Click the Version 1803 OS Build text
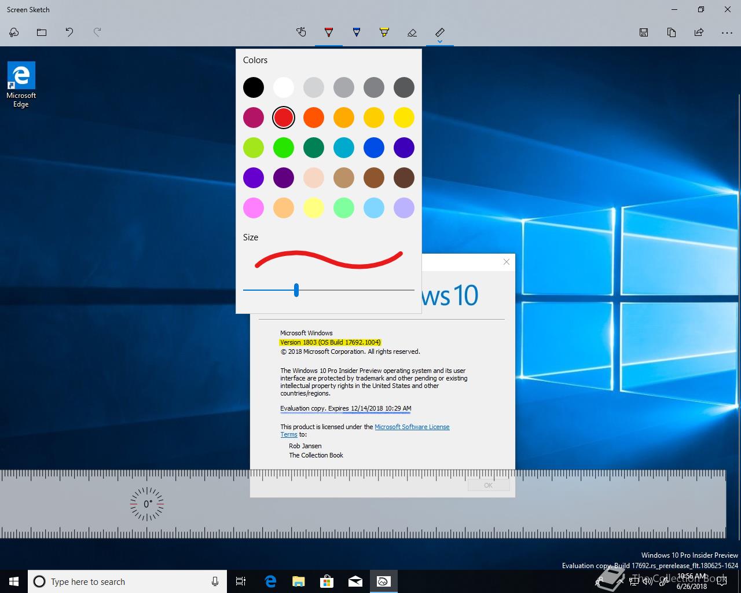This screenshot has width=741, height=593. click(x=330, y=342)
